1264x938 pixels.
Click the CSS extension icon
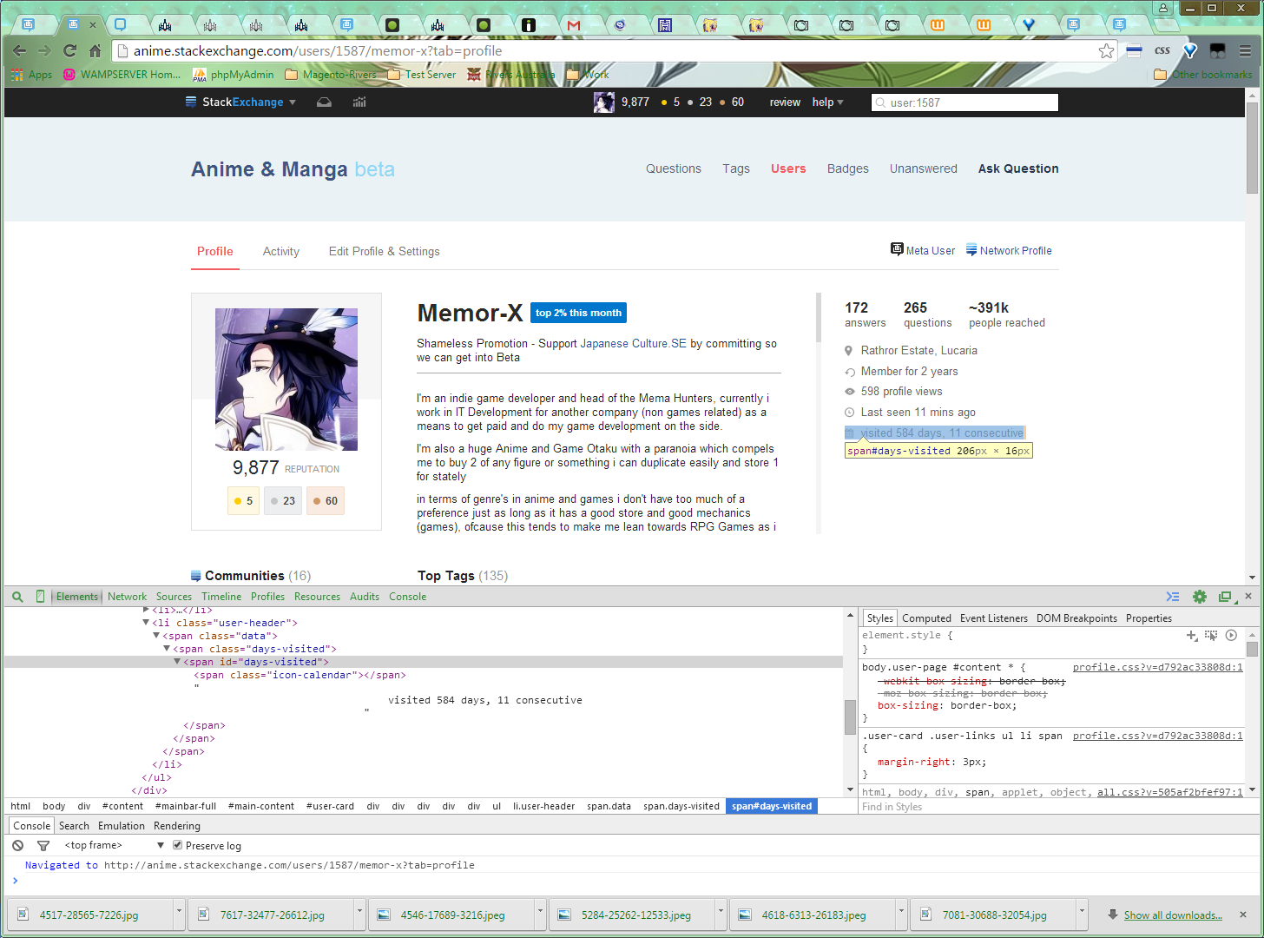coord(1162,51)
